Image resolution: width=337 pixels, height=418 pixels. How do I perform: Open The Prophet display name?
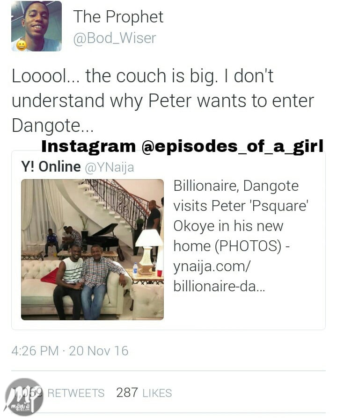click(x=118, y=17)
